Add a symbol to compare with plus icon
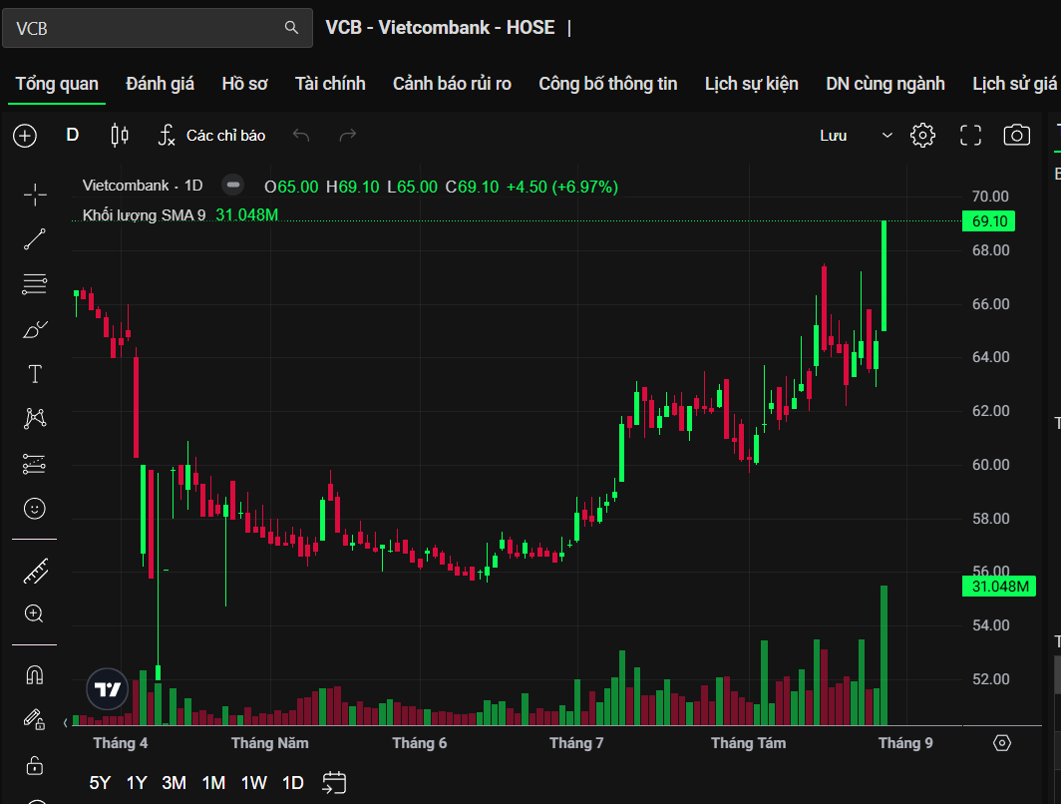This screenshot has height=804, width=1061. coord(25,136)
